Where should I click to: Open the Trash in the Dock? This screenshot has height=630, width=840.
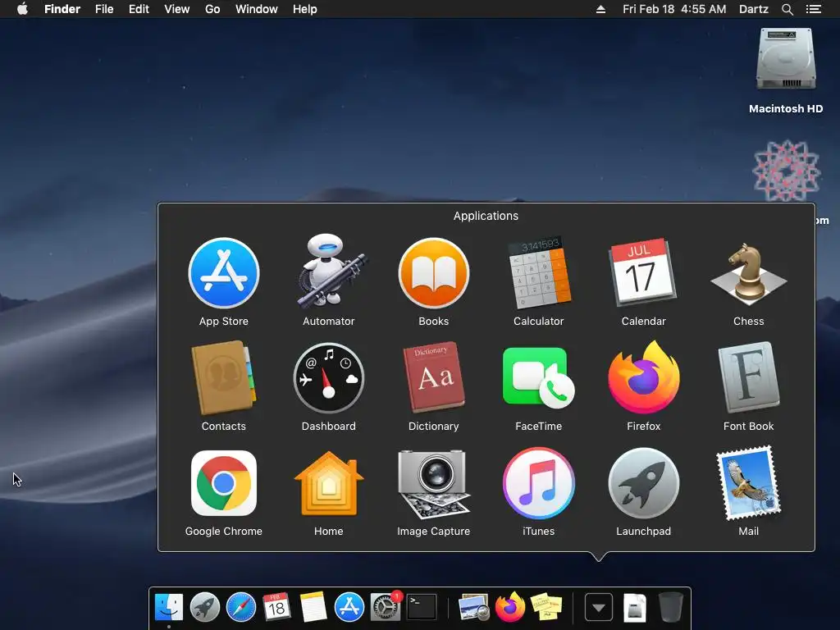[x=671, y=608]
